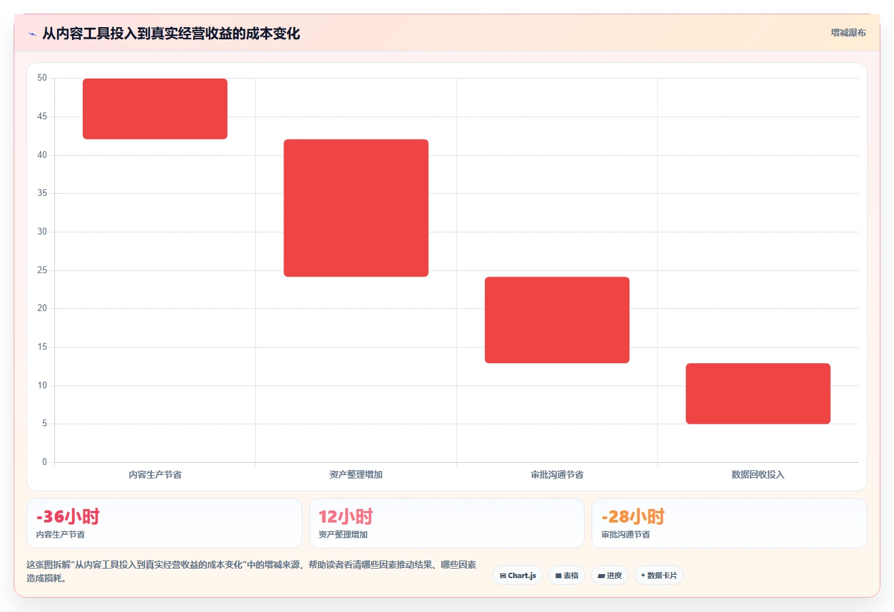
Task: Click the x-axis label 内容生产节省
Action: click(155, 474)
